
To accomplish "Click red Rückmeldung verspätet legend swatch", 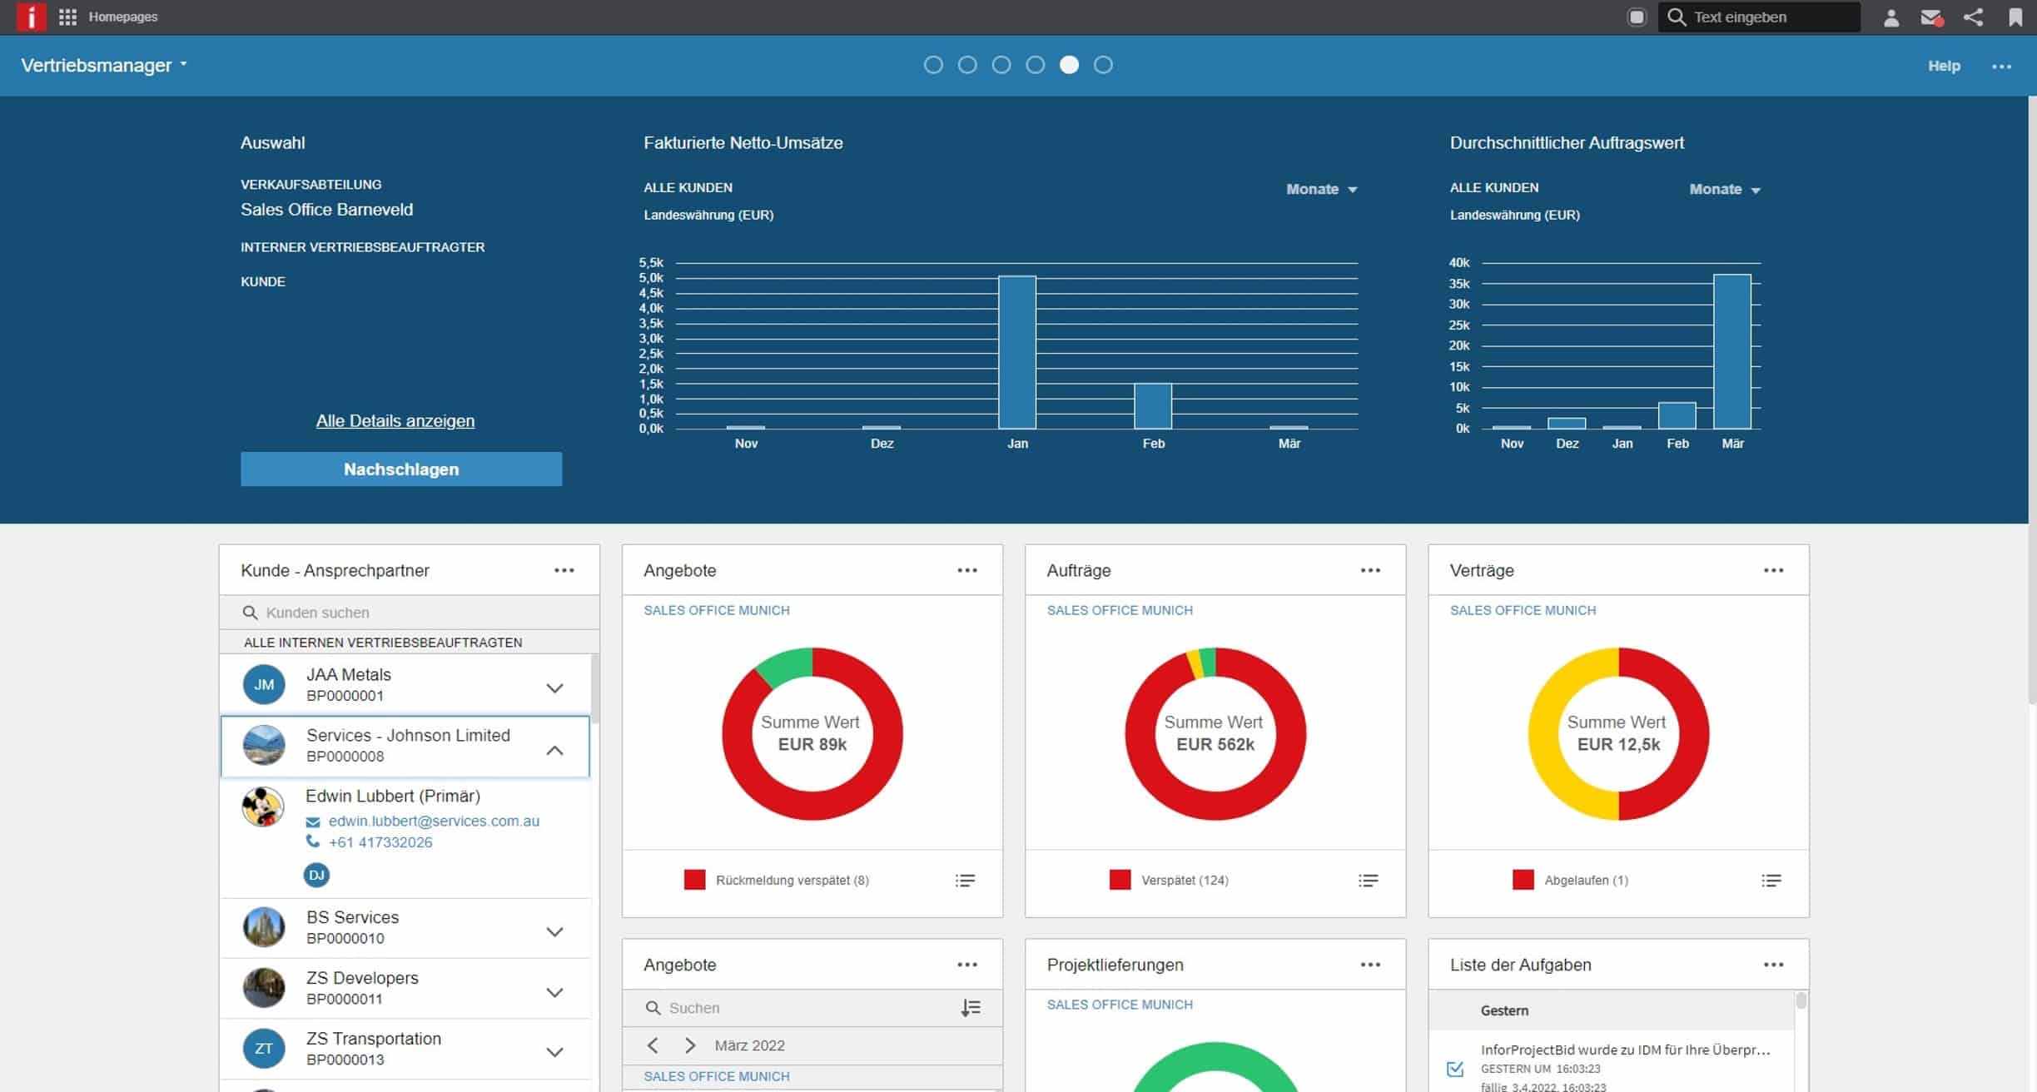I will pos(694,880).
